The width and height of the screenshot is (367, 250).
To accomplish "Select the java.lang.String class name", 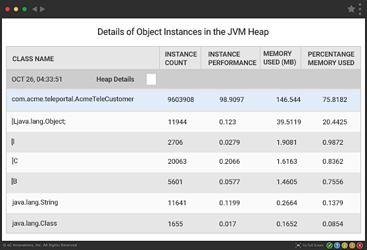I will (x=35, y=202).
